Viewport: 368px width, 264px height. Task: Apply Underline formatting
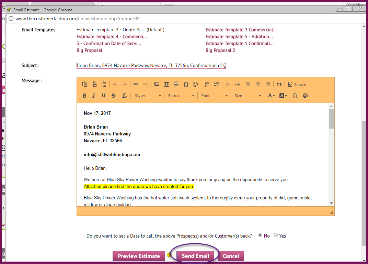click(x=104, y=96)
